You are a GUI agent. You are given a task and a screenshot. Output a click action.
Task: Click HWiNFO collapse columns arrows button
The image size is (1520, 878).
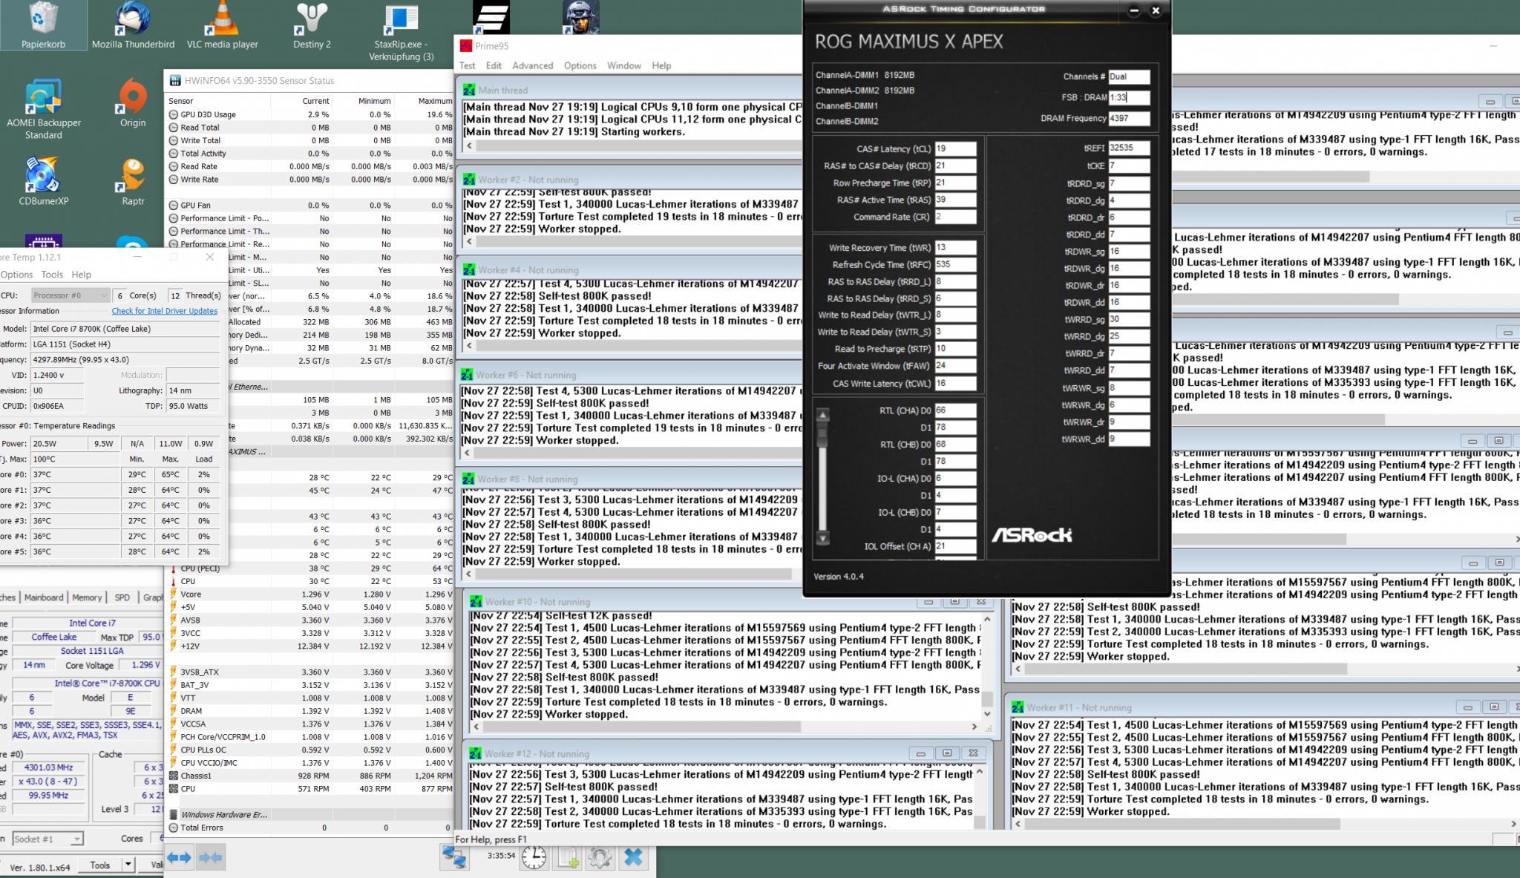[x=211, y=857]
